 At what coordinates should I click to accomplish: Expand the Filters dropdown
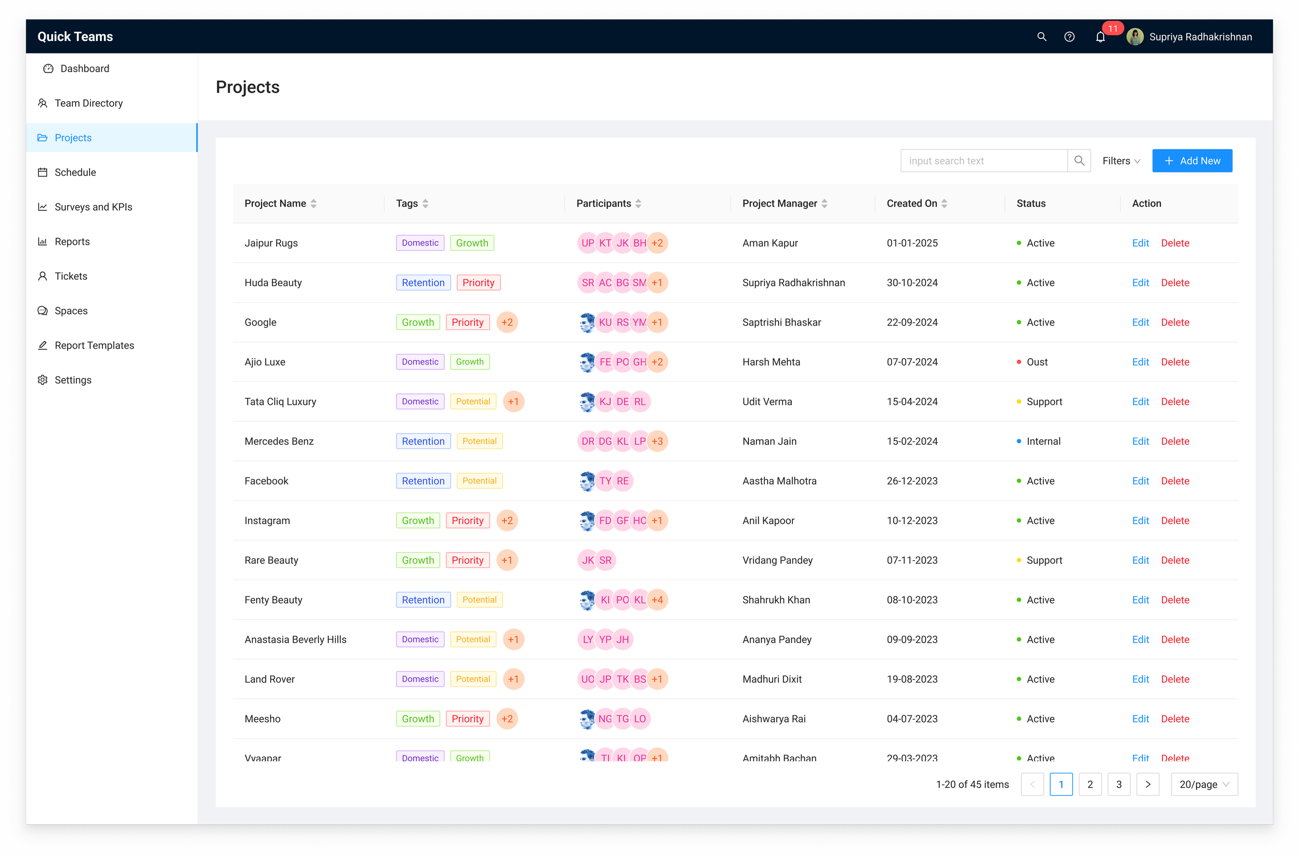(x=1121, y=161)
